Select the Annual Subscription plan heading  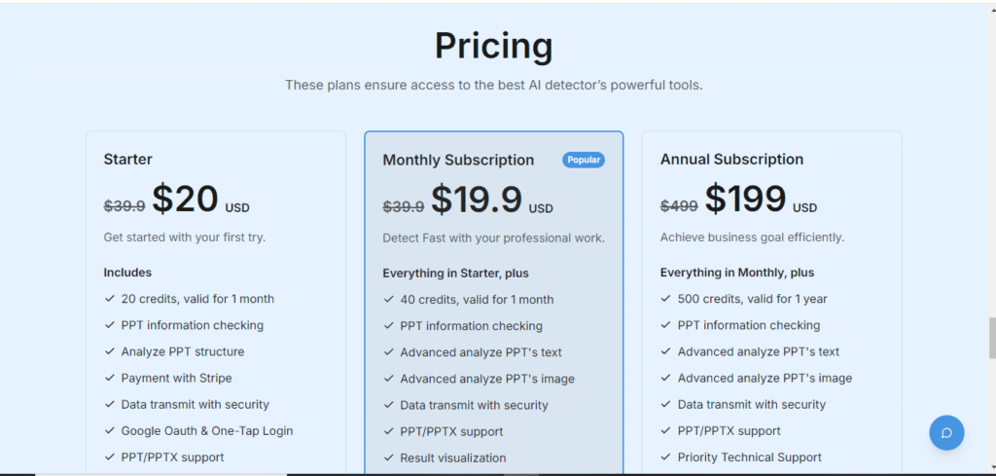(731, 159)
